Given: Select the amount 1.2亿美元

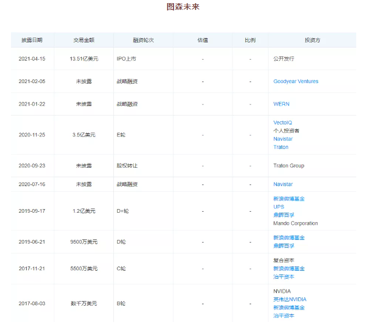Looking at the screenshot, I should pos(84,211).
